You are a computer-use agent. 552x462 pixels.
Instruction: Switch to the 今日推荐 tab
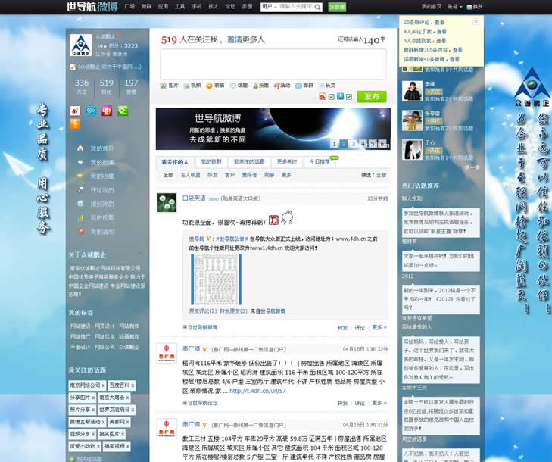(x=320, y=161)
